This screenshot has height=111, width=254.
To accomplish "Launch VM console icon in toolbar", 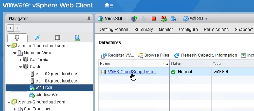I will click(134, 19).
